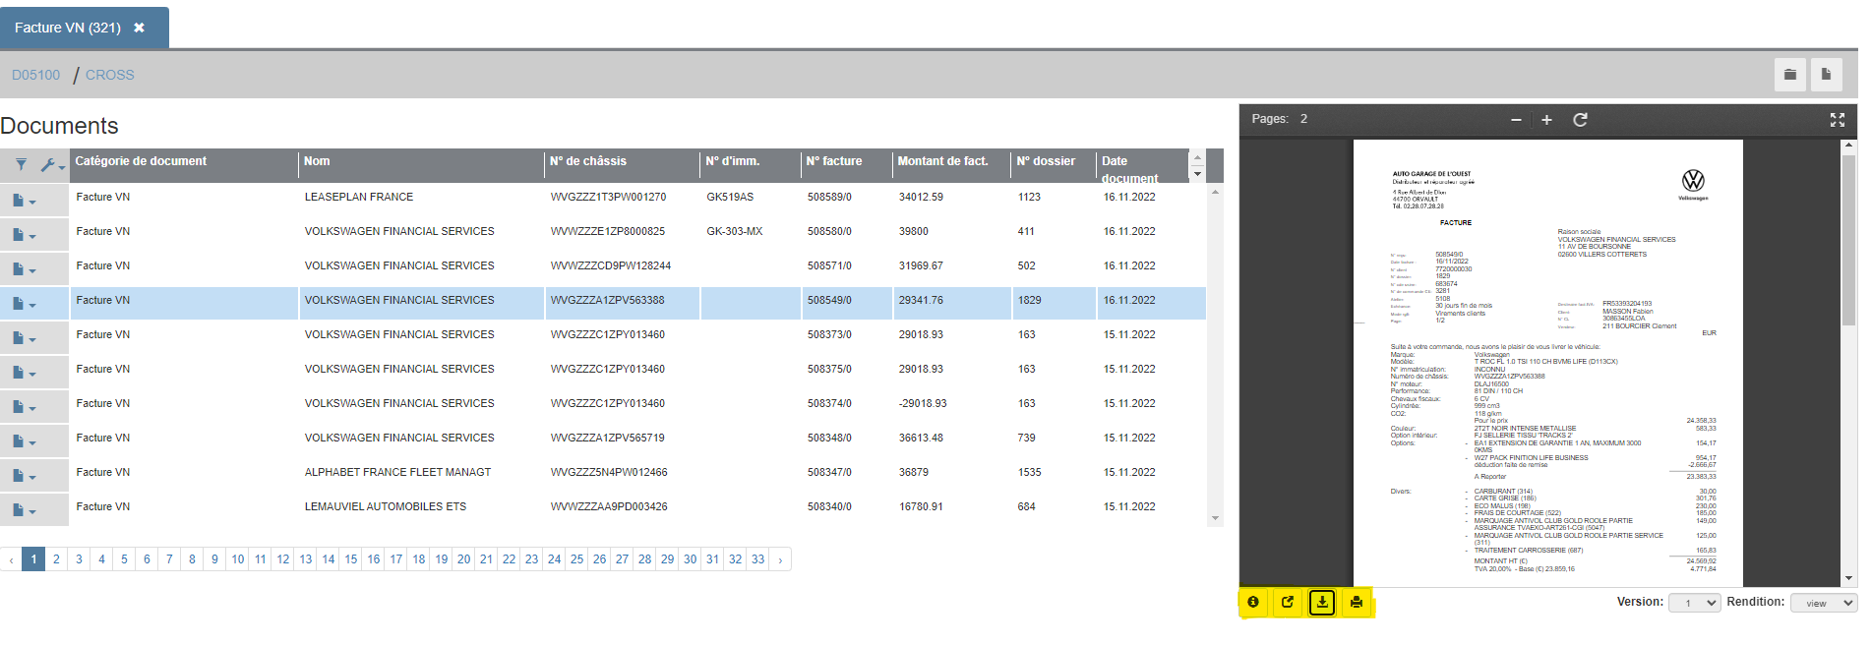
Task: Go to next results page arrow
Action: click(780, 559)
